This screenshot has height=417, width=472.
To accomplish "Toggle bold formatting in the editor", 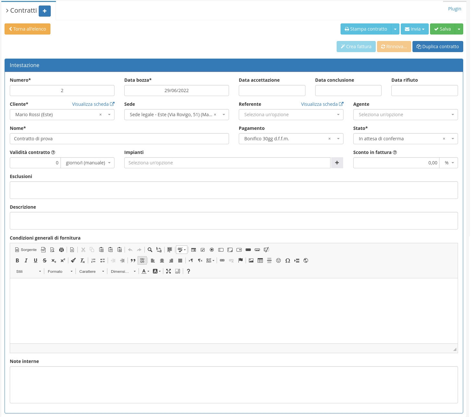I will 18,260.
